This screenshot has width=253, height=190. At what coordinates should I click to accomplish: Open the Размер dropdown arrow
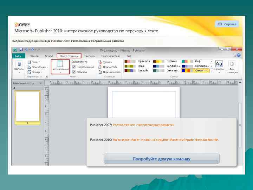pyautogui.click(x=41, y=72)
